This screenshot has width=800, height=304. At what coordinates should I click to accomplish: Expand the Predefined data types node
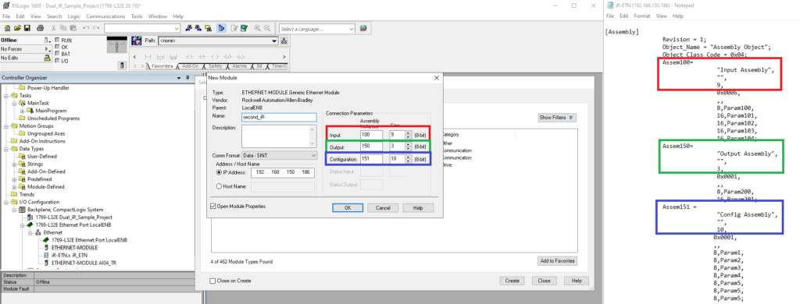(14, 179)
